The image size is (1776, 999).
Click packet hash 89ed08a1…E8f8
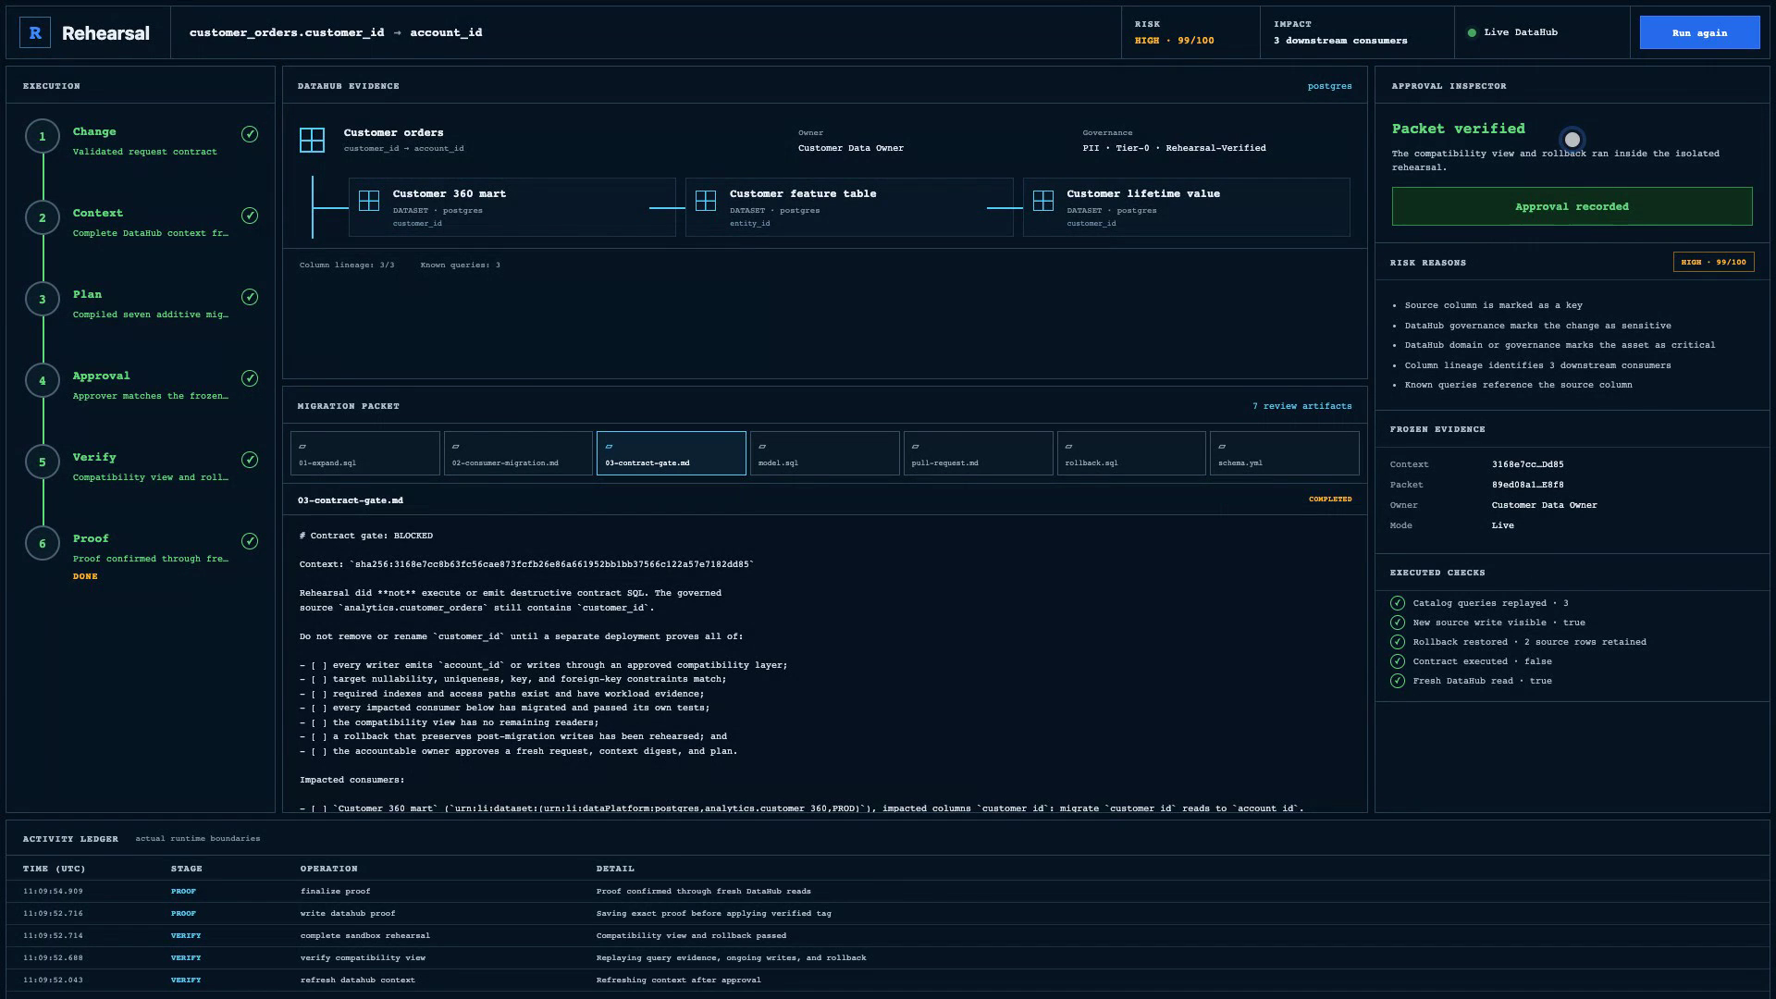pyautogui.click(x=1528, y=485)
